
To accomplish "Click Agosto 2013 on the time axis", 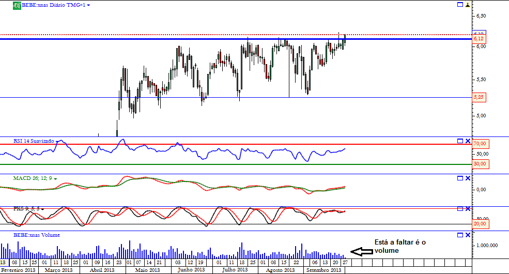I will coord(281,270).
